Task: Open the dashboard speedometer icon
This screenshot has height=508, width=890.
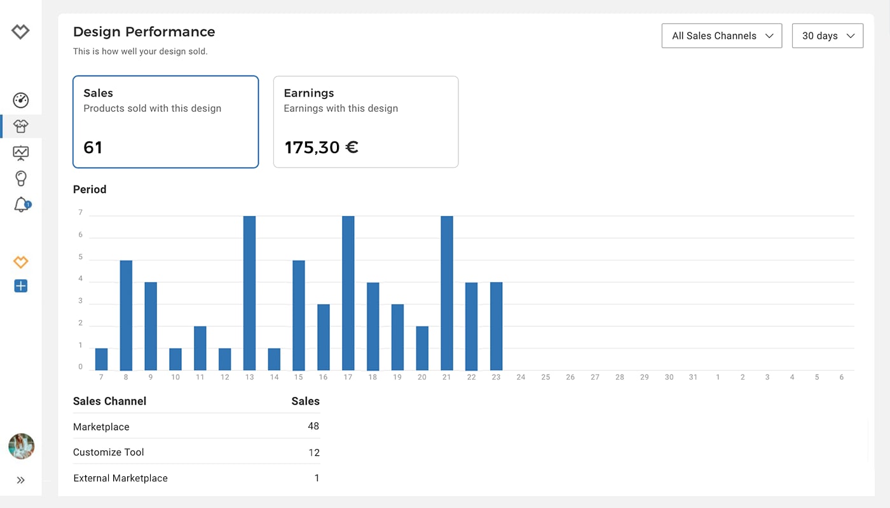Action: pyautogui.click(x=21, y=100)
